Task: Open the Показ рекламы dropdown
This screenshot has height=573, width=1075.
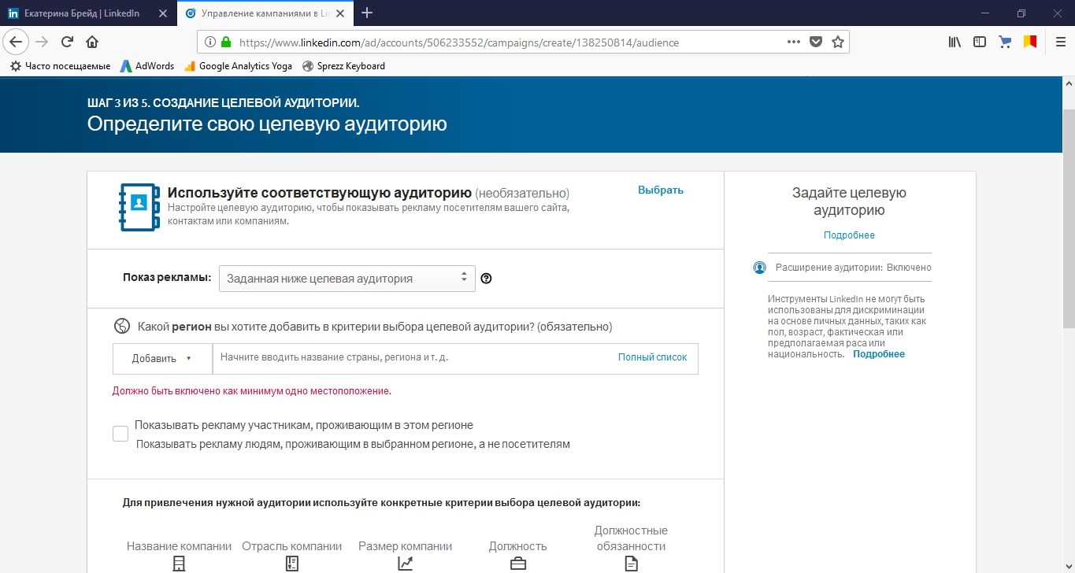Action: pos(347,278)
